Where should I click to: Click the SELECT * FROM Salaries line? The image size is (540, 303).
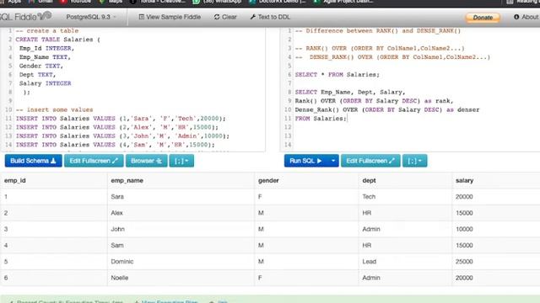(337, 75)
